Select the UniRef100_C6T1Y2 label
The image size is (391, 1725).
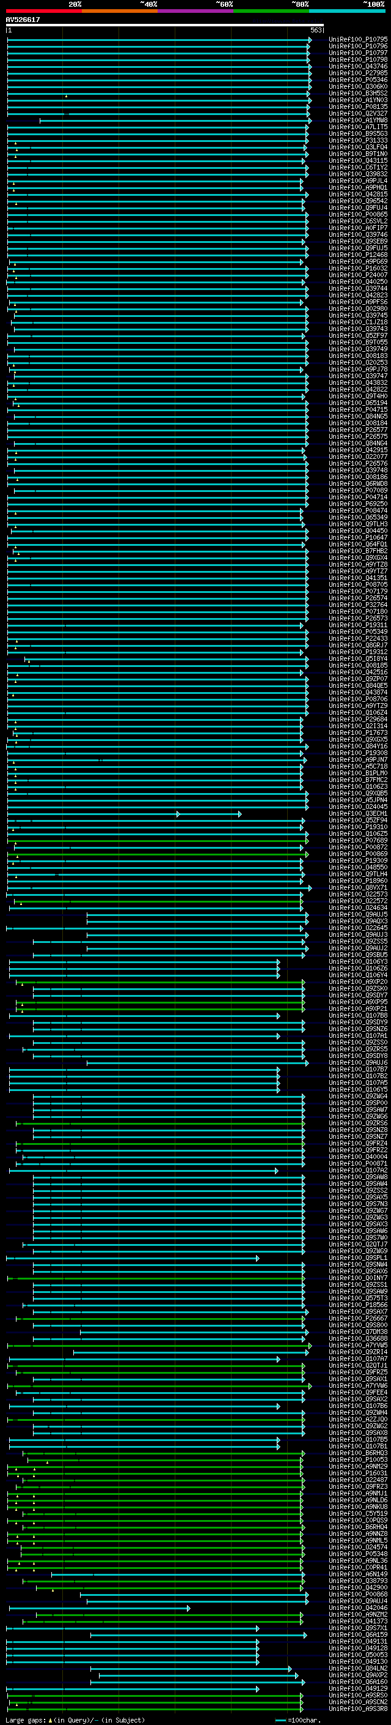(358, 168)
